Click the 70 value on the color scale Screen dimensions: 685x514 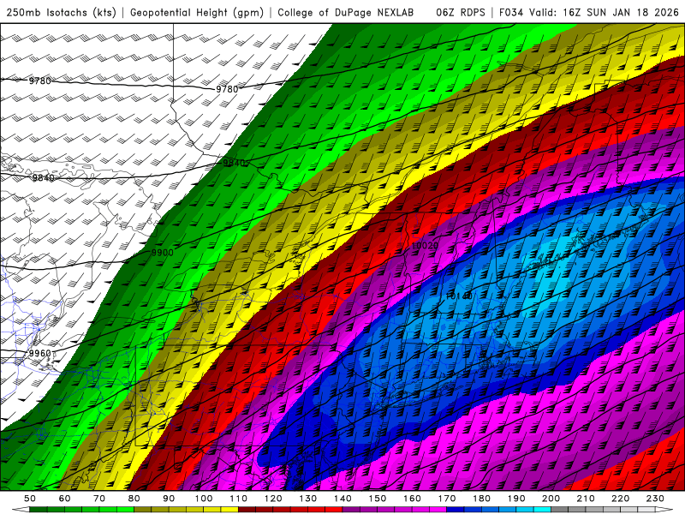[x=99, y=499]
